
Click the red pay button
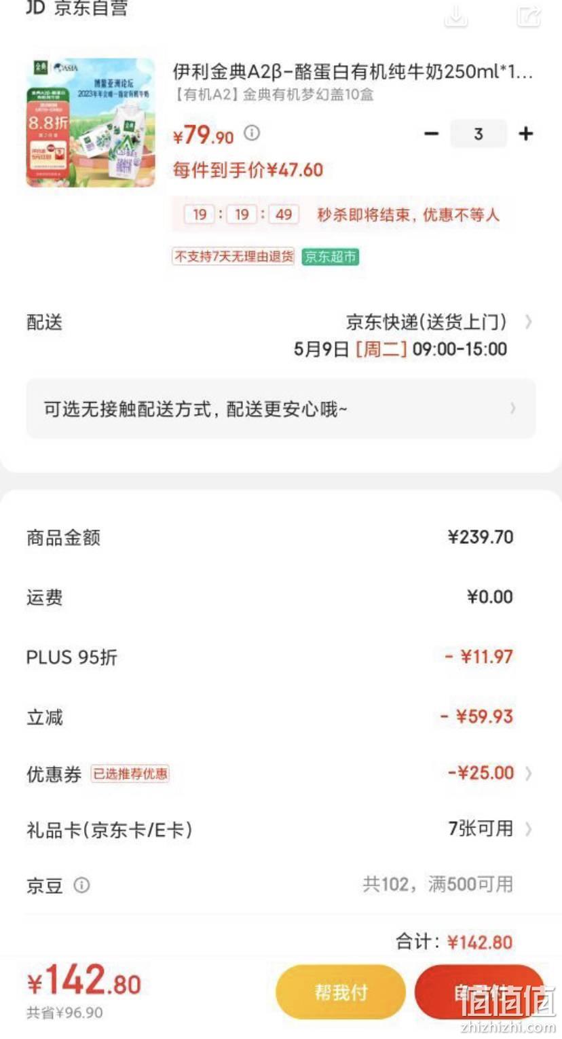coord(479,992)
